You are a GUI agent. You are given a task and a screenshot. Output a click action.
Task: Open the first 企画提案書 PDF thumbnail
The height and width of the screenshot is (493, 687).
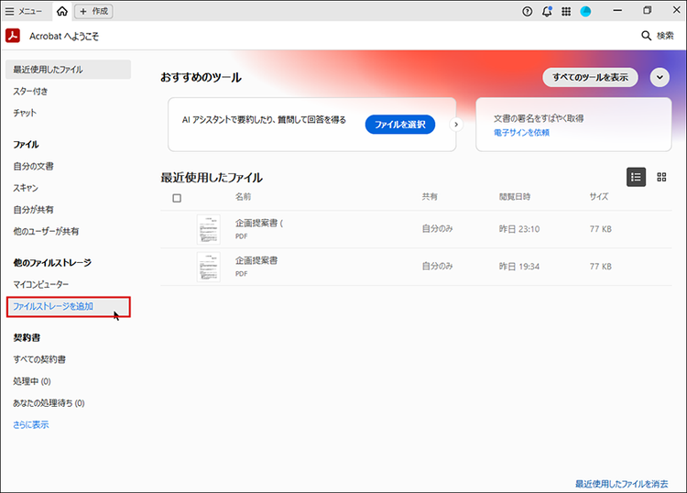point(209,229)
